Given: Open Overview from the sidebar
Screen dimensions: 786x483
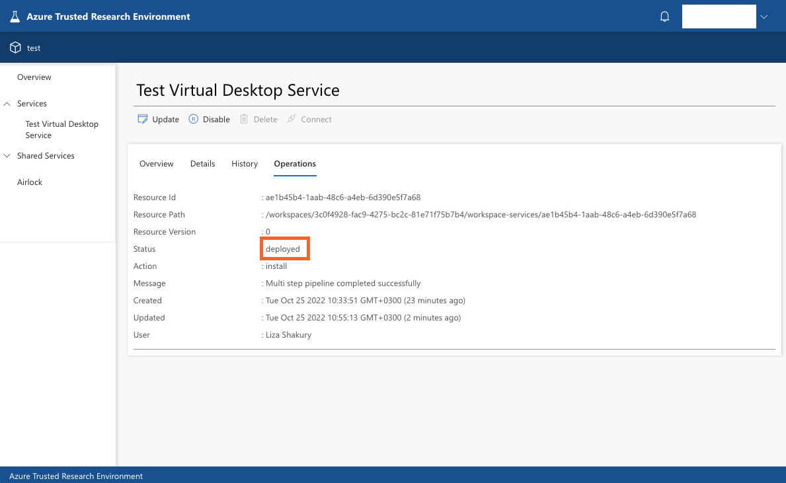Looking at the screenshot, I should (x=34, y=77).
